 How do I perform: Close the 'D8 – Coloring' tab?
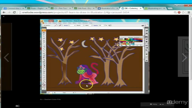point(141,8)
